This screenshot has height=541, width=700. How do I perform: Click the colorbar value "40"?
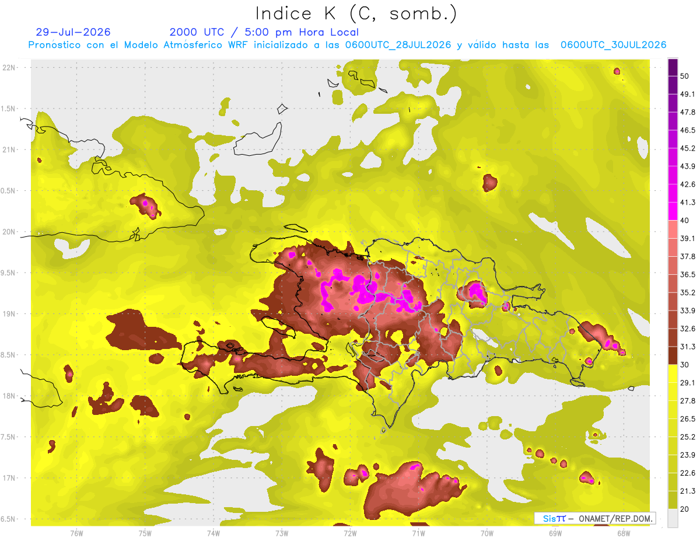point(685,221)
